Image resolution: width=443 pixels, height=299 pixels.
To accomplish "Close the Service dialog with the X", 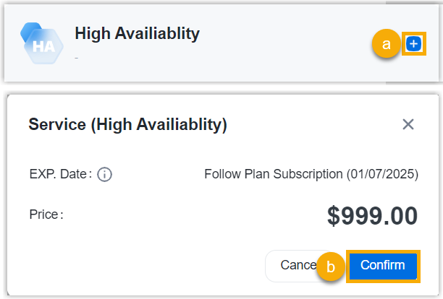I will click(408, 124).
